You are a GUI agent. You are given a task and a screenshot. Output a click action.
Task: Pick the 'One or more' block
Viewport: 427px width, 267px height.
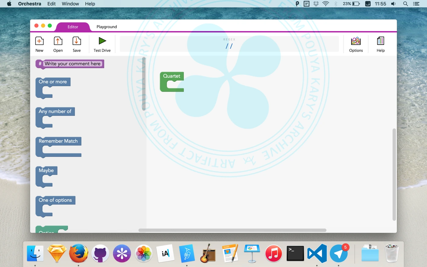click(x=53, y=82)
